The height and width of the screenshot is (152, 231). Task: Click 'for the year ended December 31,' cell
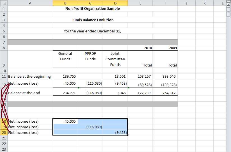pyautogui.click(x=93, y=31)
